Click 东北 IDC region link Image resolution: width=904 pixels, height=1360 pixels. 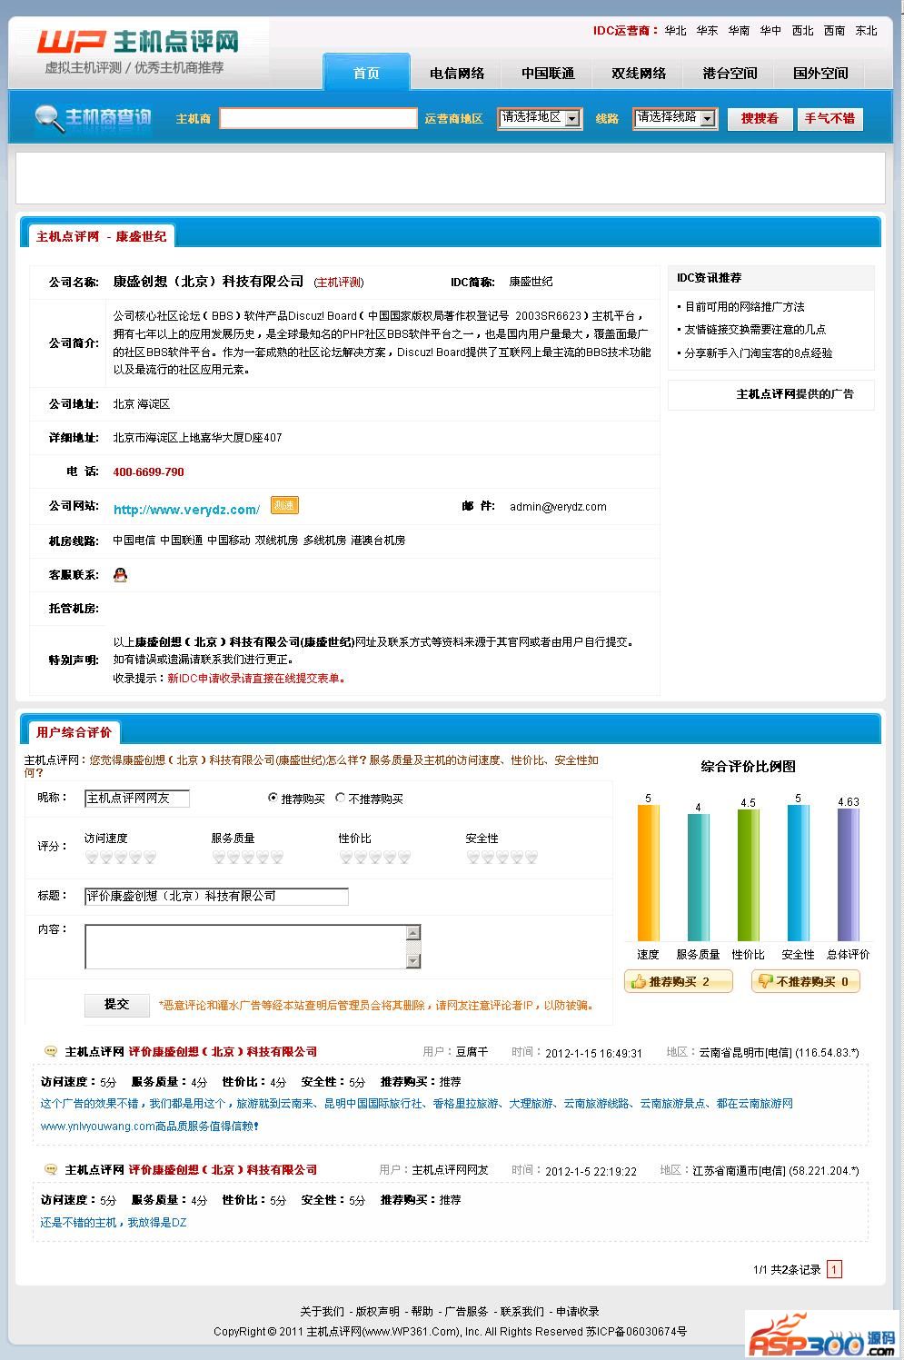(866, 31)
